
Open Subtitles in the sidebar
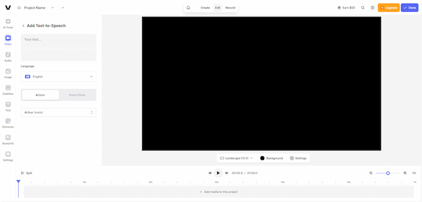[8, 90]
